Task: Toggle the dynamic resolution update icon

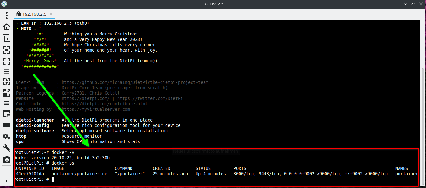Action: pos(7,82)
